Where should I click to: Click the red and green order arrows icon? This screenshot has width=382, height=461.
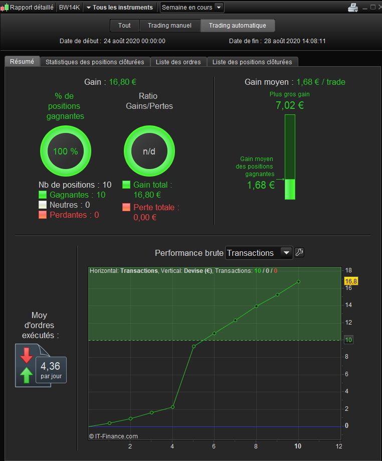(x=27, y=366)
